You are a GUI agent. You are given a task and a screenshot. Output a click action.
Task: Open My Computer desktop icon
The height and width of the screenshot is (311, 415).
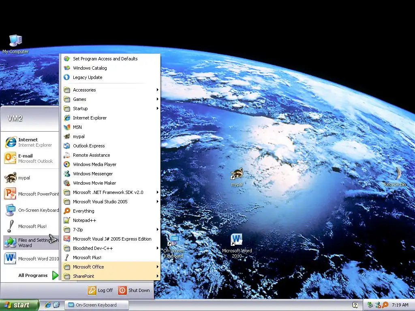click(x=15, y=44)
